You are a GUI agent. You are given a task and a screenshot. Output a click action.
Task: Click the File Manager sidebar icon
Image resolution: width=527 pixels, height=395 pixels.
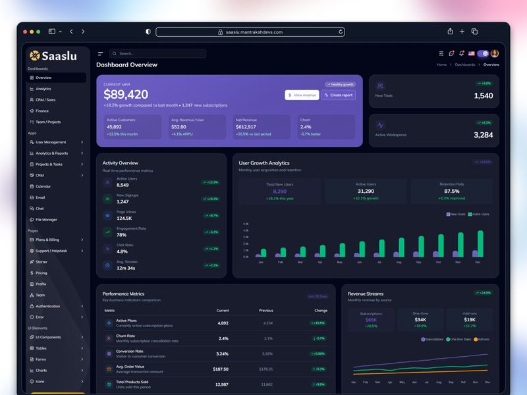pyautogui.click(x=32, y=220)
